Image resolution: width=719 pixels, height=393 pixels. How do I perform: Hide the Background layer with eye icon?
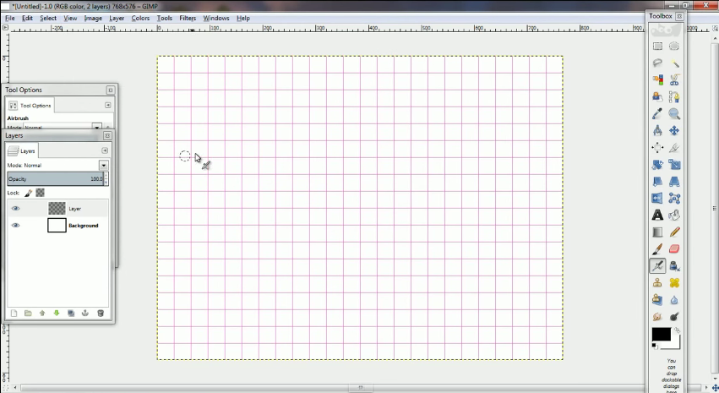(15, 226)
